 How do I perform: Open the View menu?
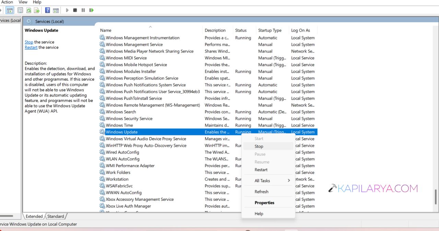(x=23, y=2)
